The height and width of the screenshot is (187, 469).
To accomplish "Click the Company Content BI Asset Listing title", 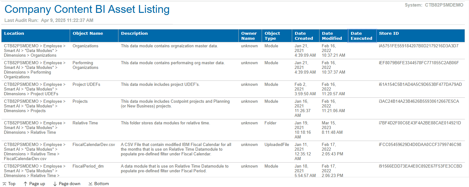I will [87, 9].
